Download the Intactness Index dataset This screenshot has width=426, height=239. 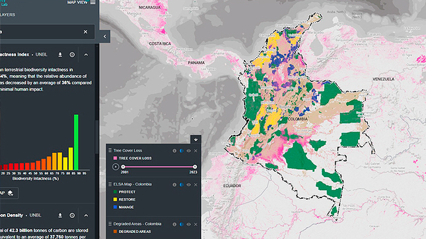coord(60,55)
